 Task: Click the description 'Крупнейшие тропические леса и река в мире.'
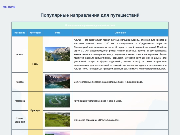[x=98, y=101]
